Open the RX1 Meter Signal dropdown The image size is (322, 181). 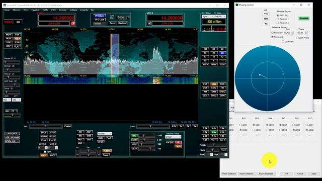[x=208, y=17]
